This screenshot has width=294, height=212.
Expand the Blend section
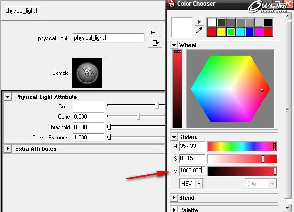(x=174, y=198)
